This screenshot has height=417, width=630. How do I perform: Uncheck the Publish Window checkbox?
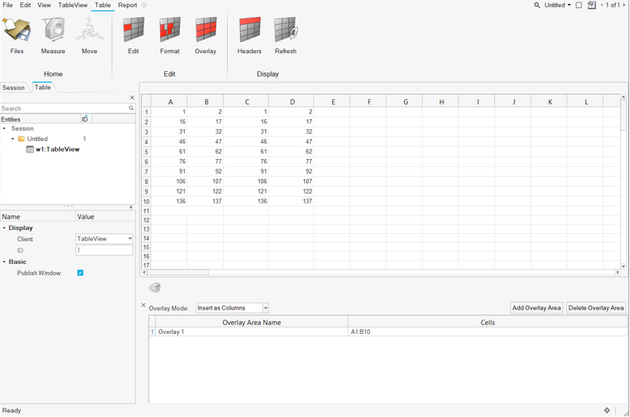pyautogui.click(x=81, y=273)
